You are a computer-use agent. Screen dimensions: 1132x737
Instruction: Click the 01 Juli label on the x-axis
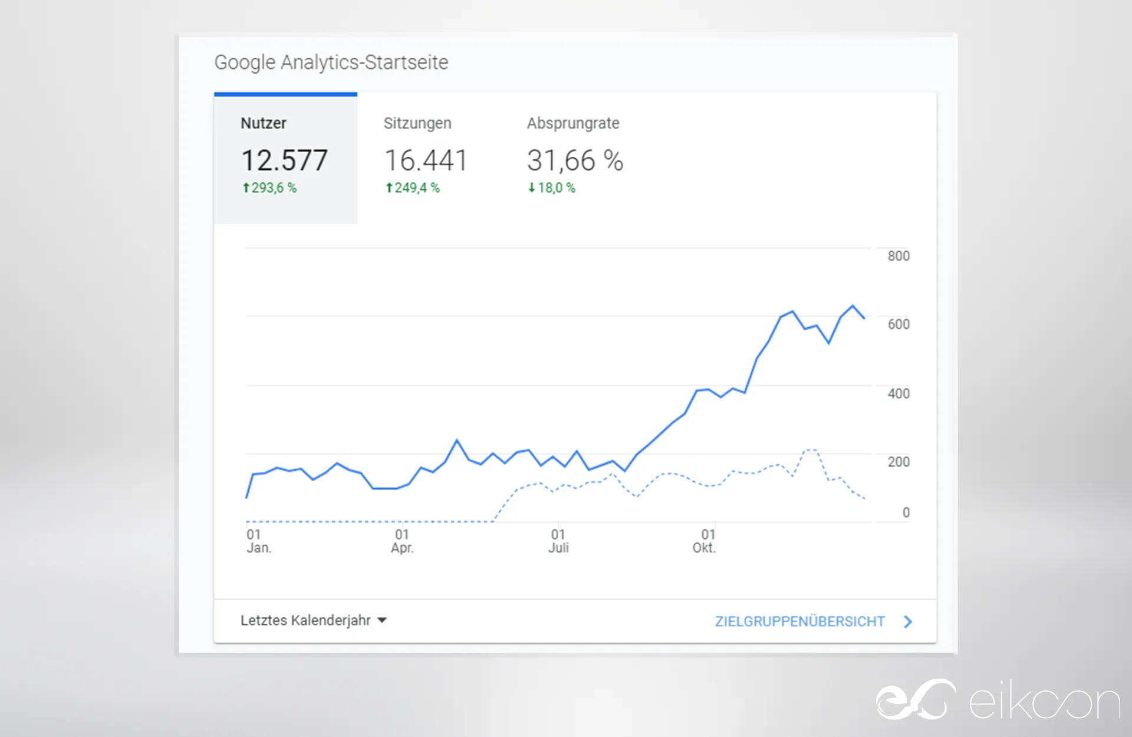point(558,541)
